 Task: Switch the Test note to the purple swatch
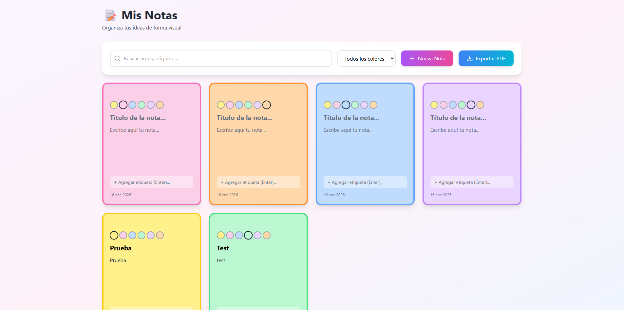pyautogui.click(x=257, y=235)
